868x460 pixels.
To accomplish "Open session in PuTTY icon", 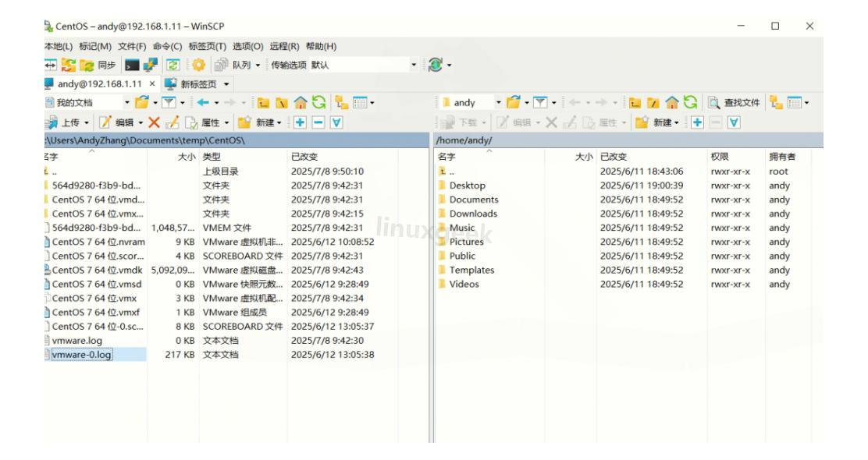I will tap(150, 65).
